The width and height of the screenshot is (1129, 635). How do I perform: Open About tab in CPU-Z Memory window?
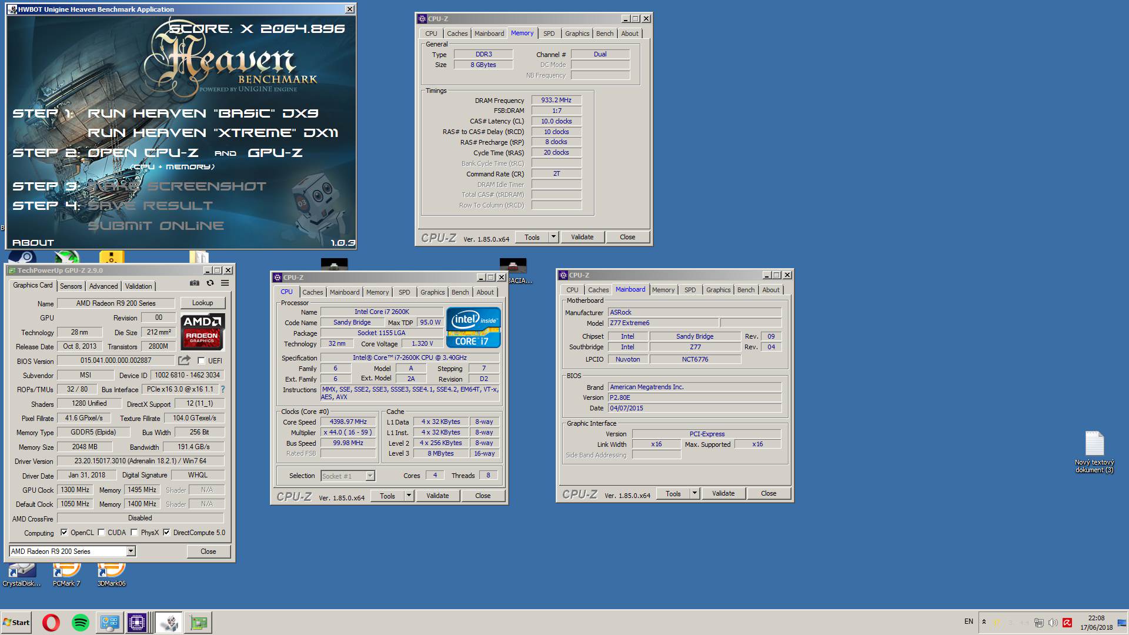coord(630,34)
